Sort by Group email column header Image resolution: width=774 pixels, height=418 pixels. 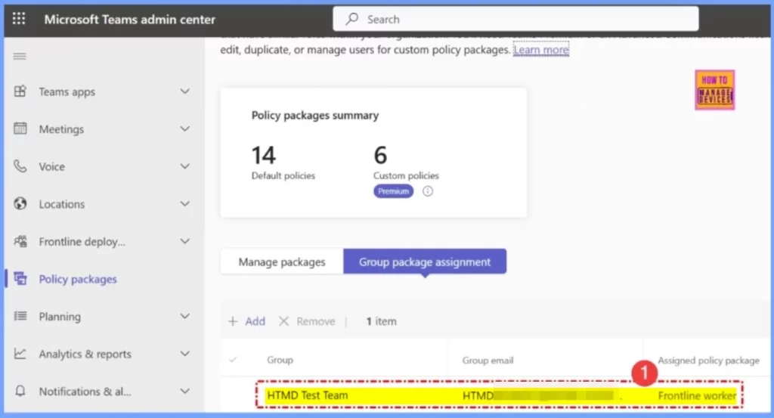coord(488,361)
